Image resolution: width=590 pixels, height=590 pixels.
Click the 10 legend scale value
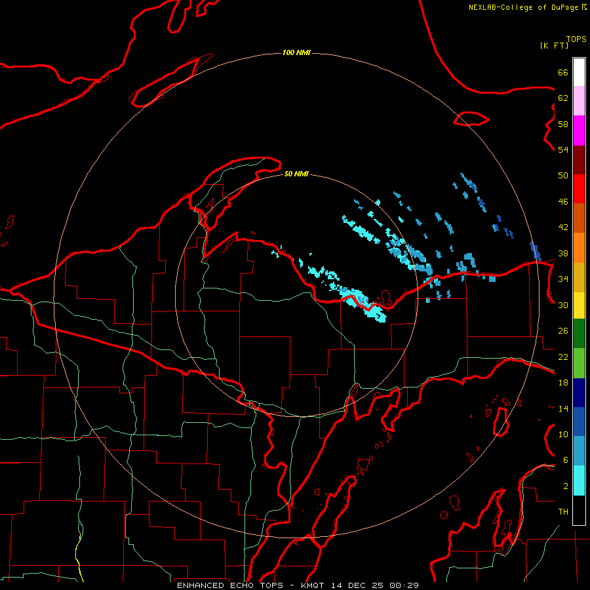563,434
